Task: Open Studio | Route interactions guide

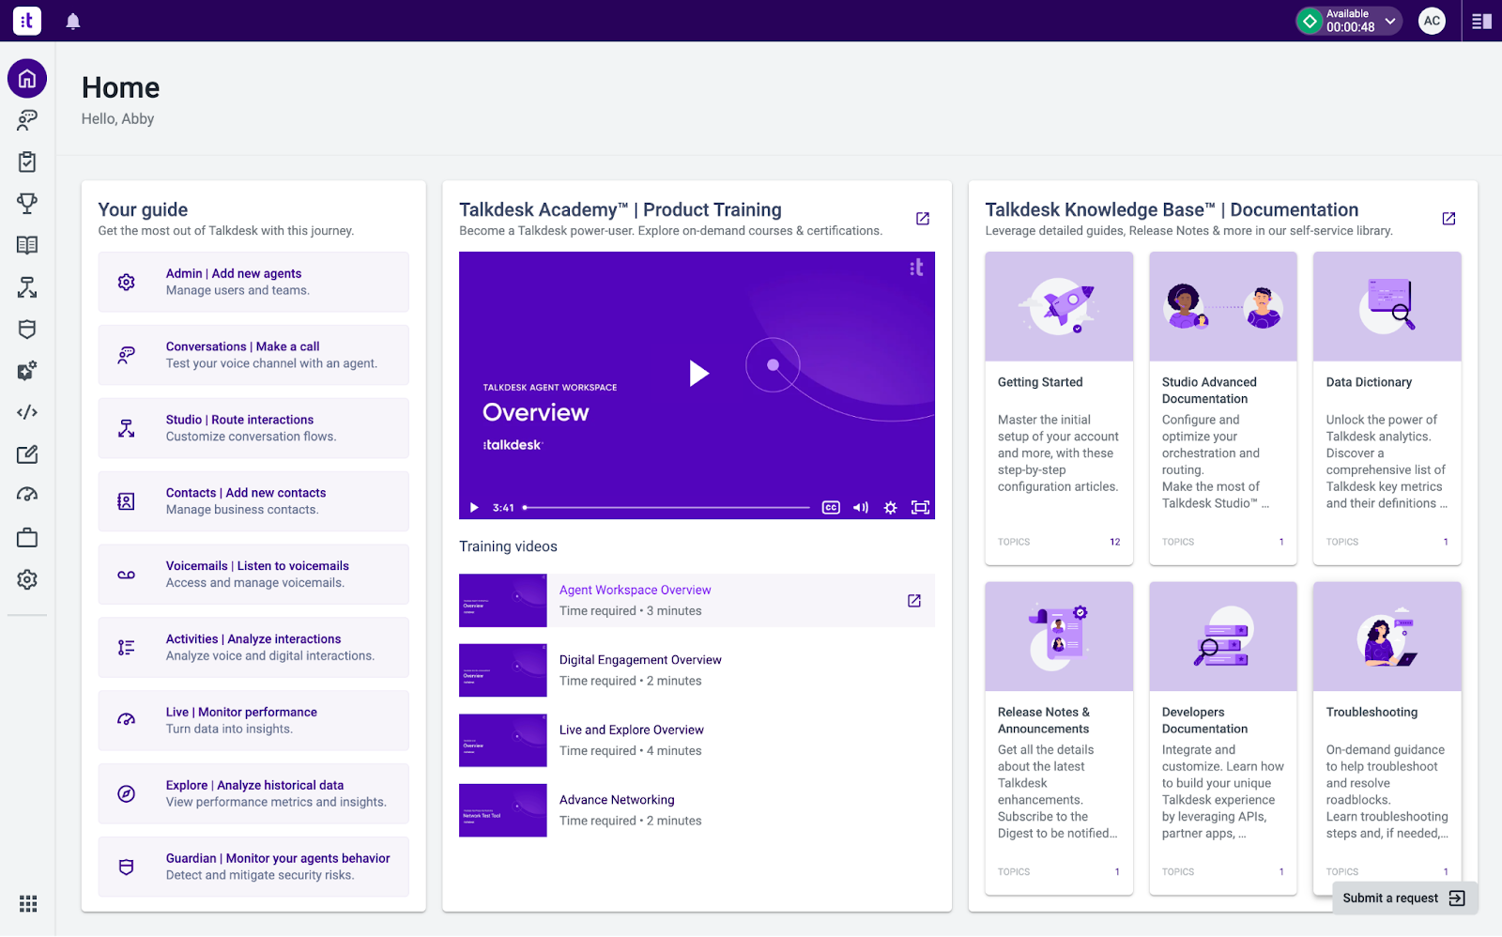Action: (x=253, y=428)
